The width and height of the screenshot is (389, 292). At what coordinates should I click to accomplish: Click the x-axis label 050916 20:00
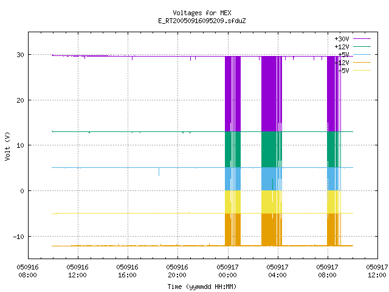pos(177,271)
